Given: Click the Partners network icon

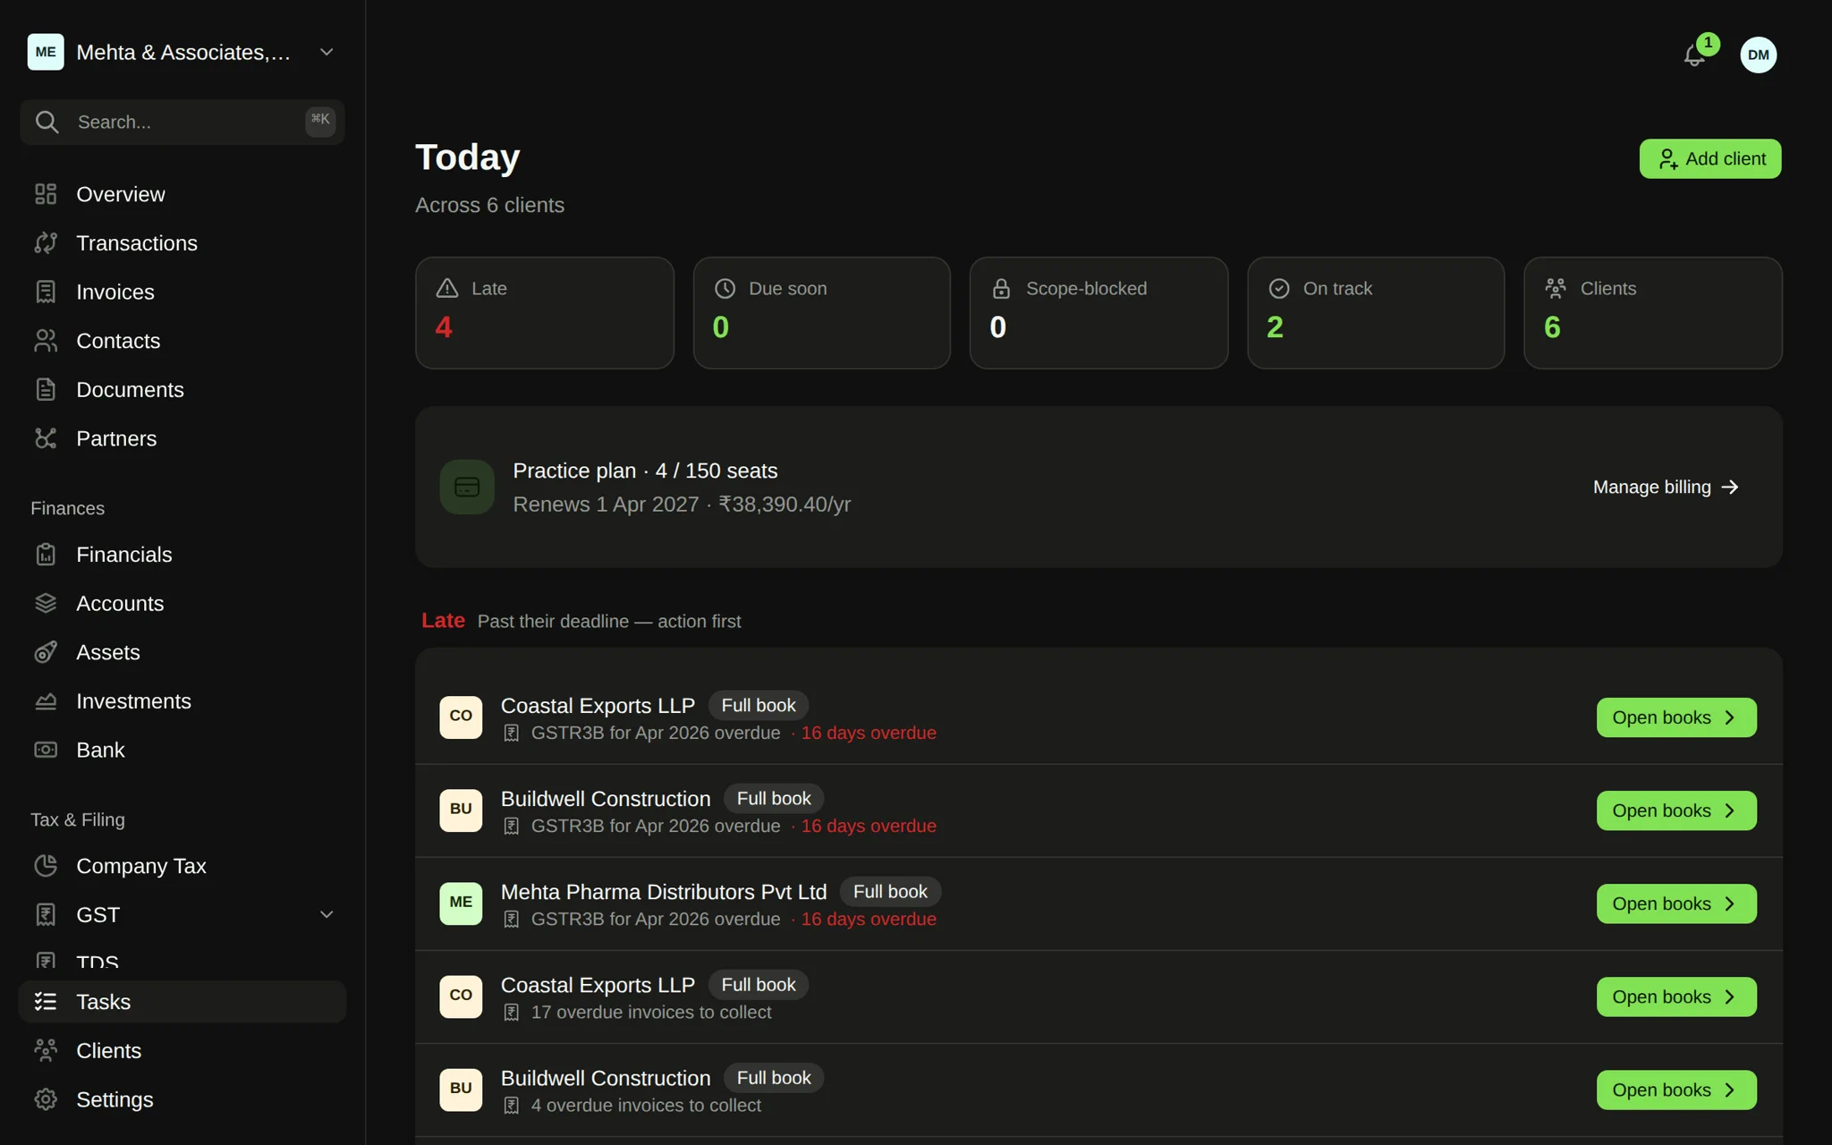Looking at the screenshot, I should click(x=46, y=438).
